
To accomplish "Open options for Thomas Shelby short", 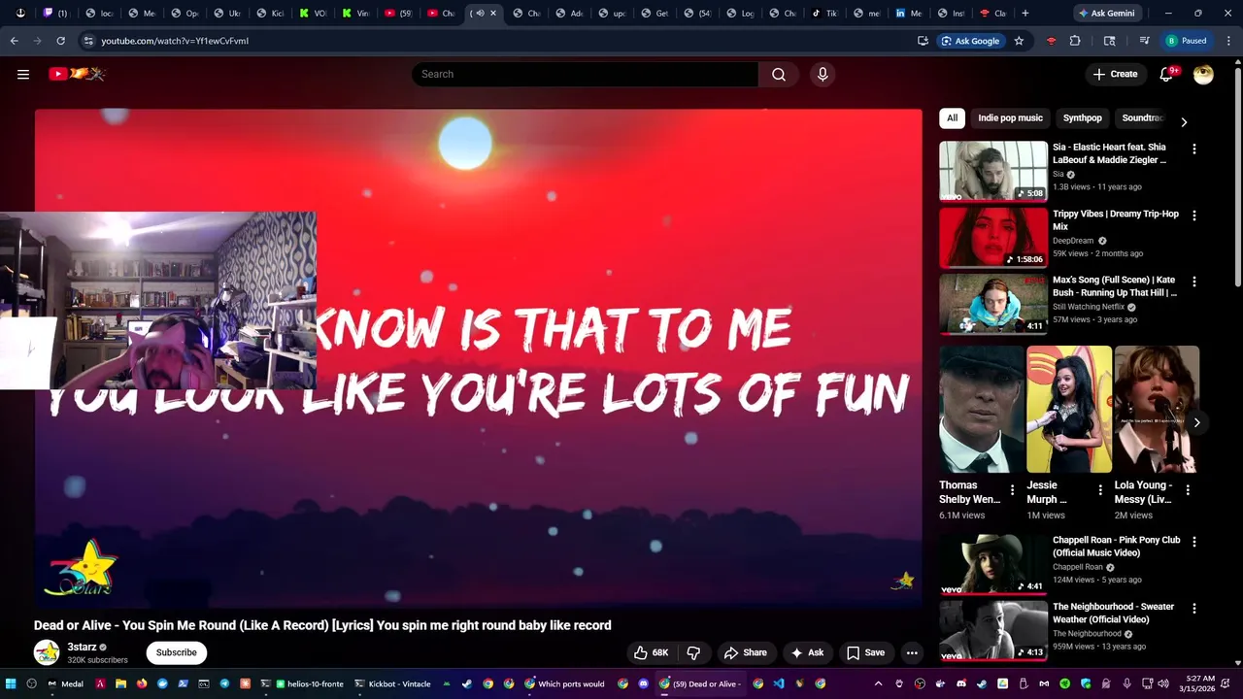I will [x=1012, y=490].
